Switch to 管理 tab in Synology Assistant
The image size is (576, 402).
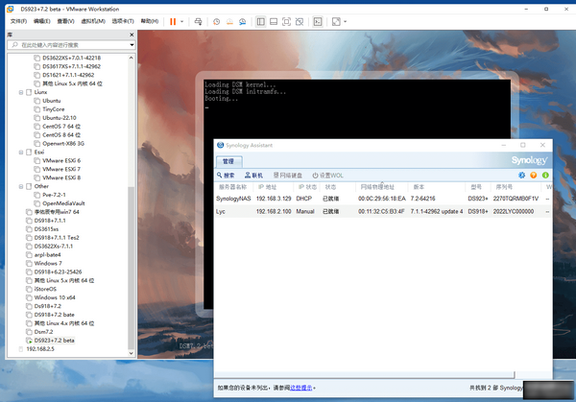pyautogui.click(x=228, y=161)
